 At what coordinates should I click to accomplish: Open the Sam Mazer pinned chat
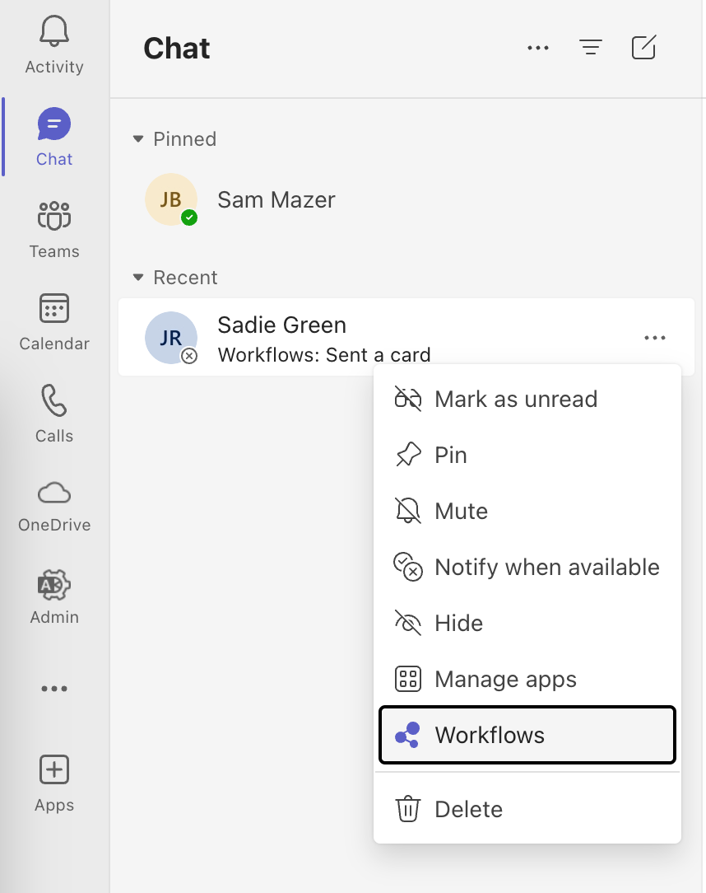click(x=276, y=200)
